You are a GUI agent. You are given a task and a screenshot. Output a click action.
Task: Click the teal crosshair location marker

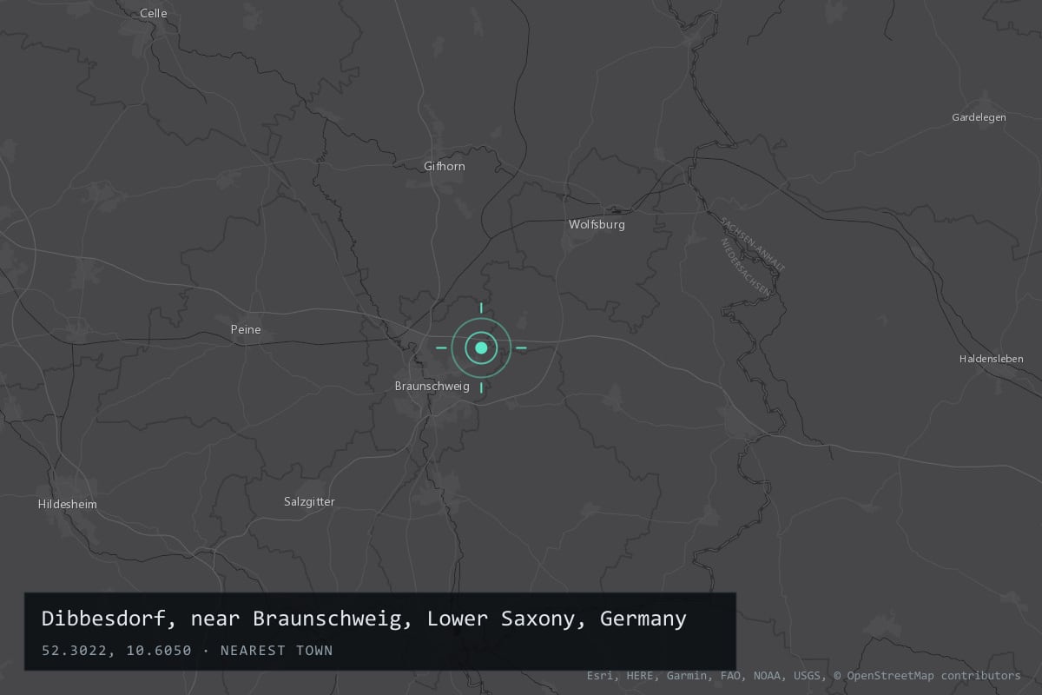[x=481, y=347]
